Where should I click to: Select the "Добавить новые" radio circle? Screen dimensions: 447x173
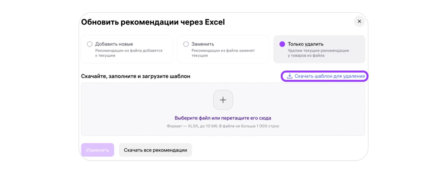pos(89,44)
